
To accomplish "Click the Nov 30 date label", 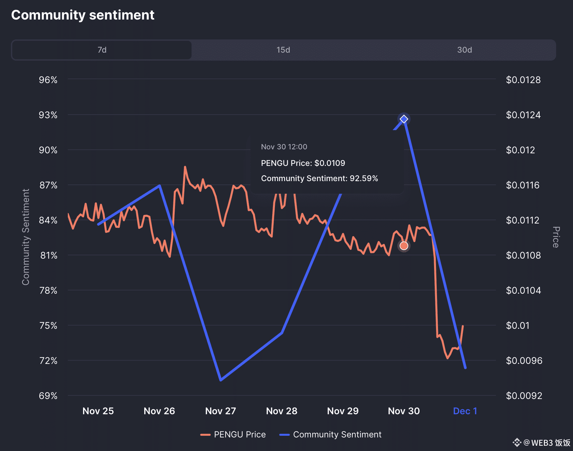I will click(x=404, y=411).
